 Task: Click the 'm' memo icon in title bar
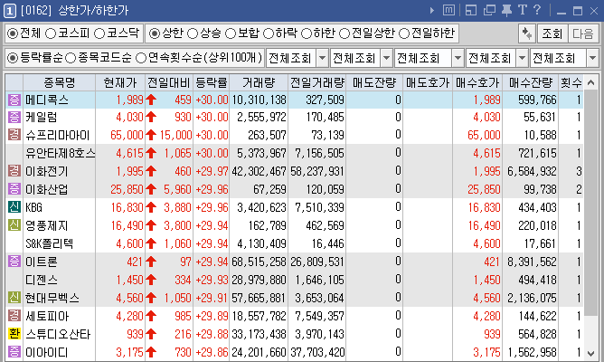448,10
